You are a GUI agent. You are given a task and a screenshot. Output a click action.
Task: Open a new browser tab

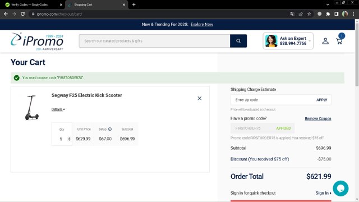pos(134,4)
